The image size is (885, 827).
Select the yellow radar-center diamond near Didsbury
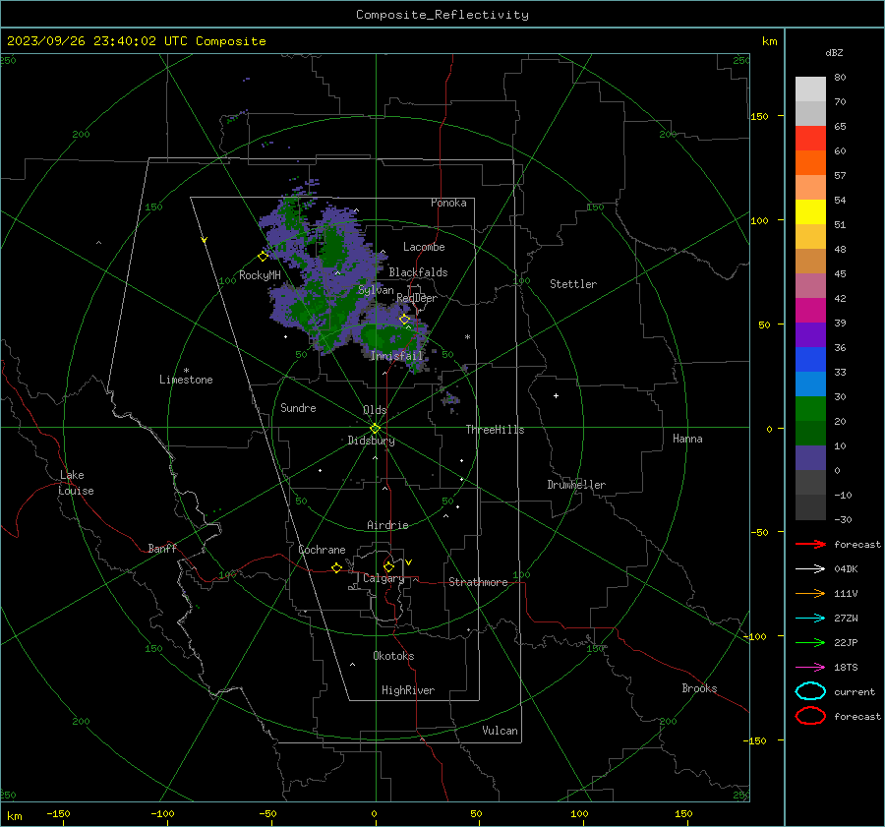point(375,429)
